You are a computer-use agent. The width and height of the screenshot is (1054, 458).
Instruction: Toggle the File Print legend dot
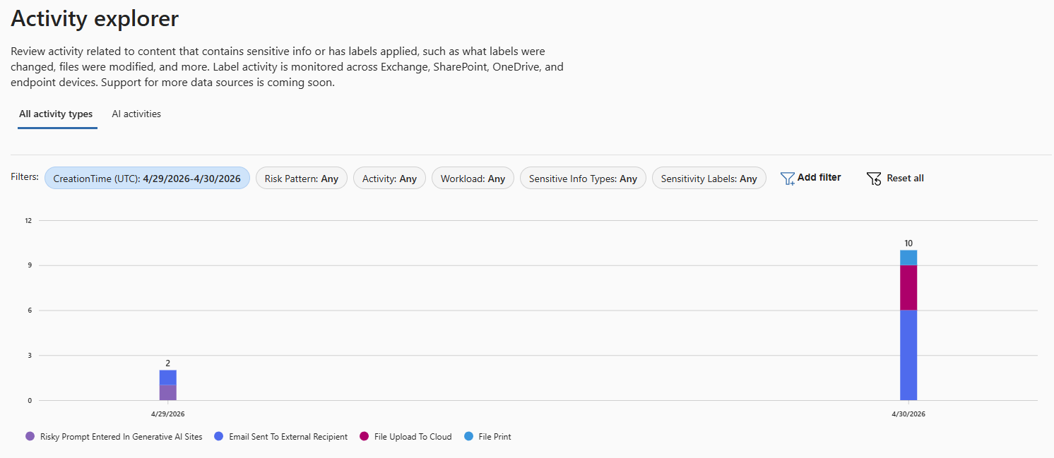click(469, 437)
